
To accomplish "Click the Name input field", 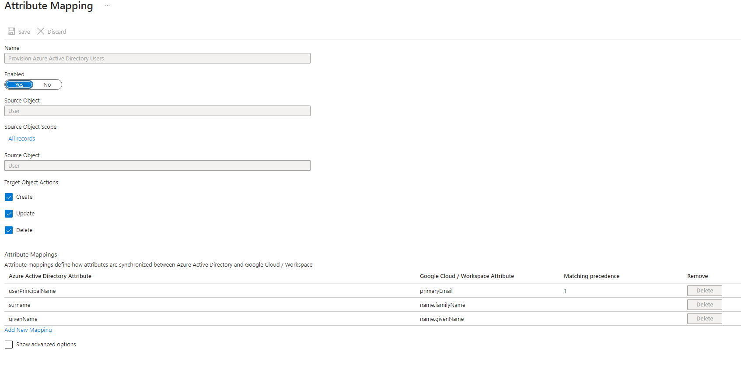I will [157, 58].
